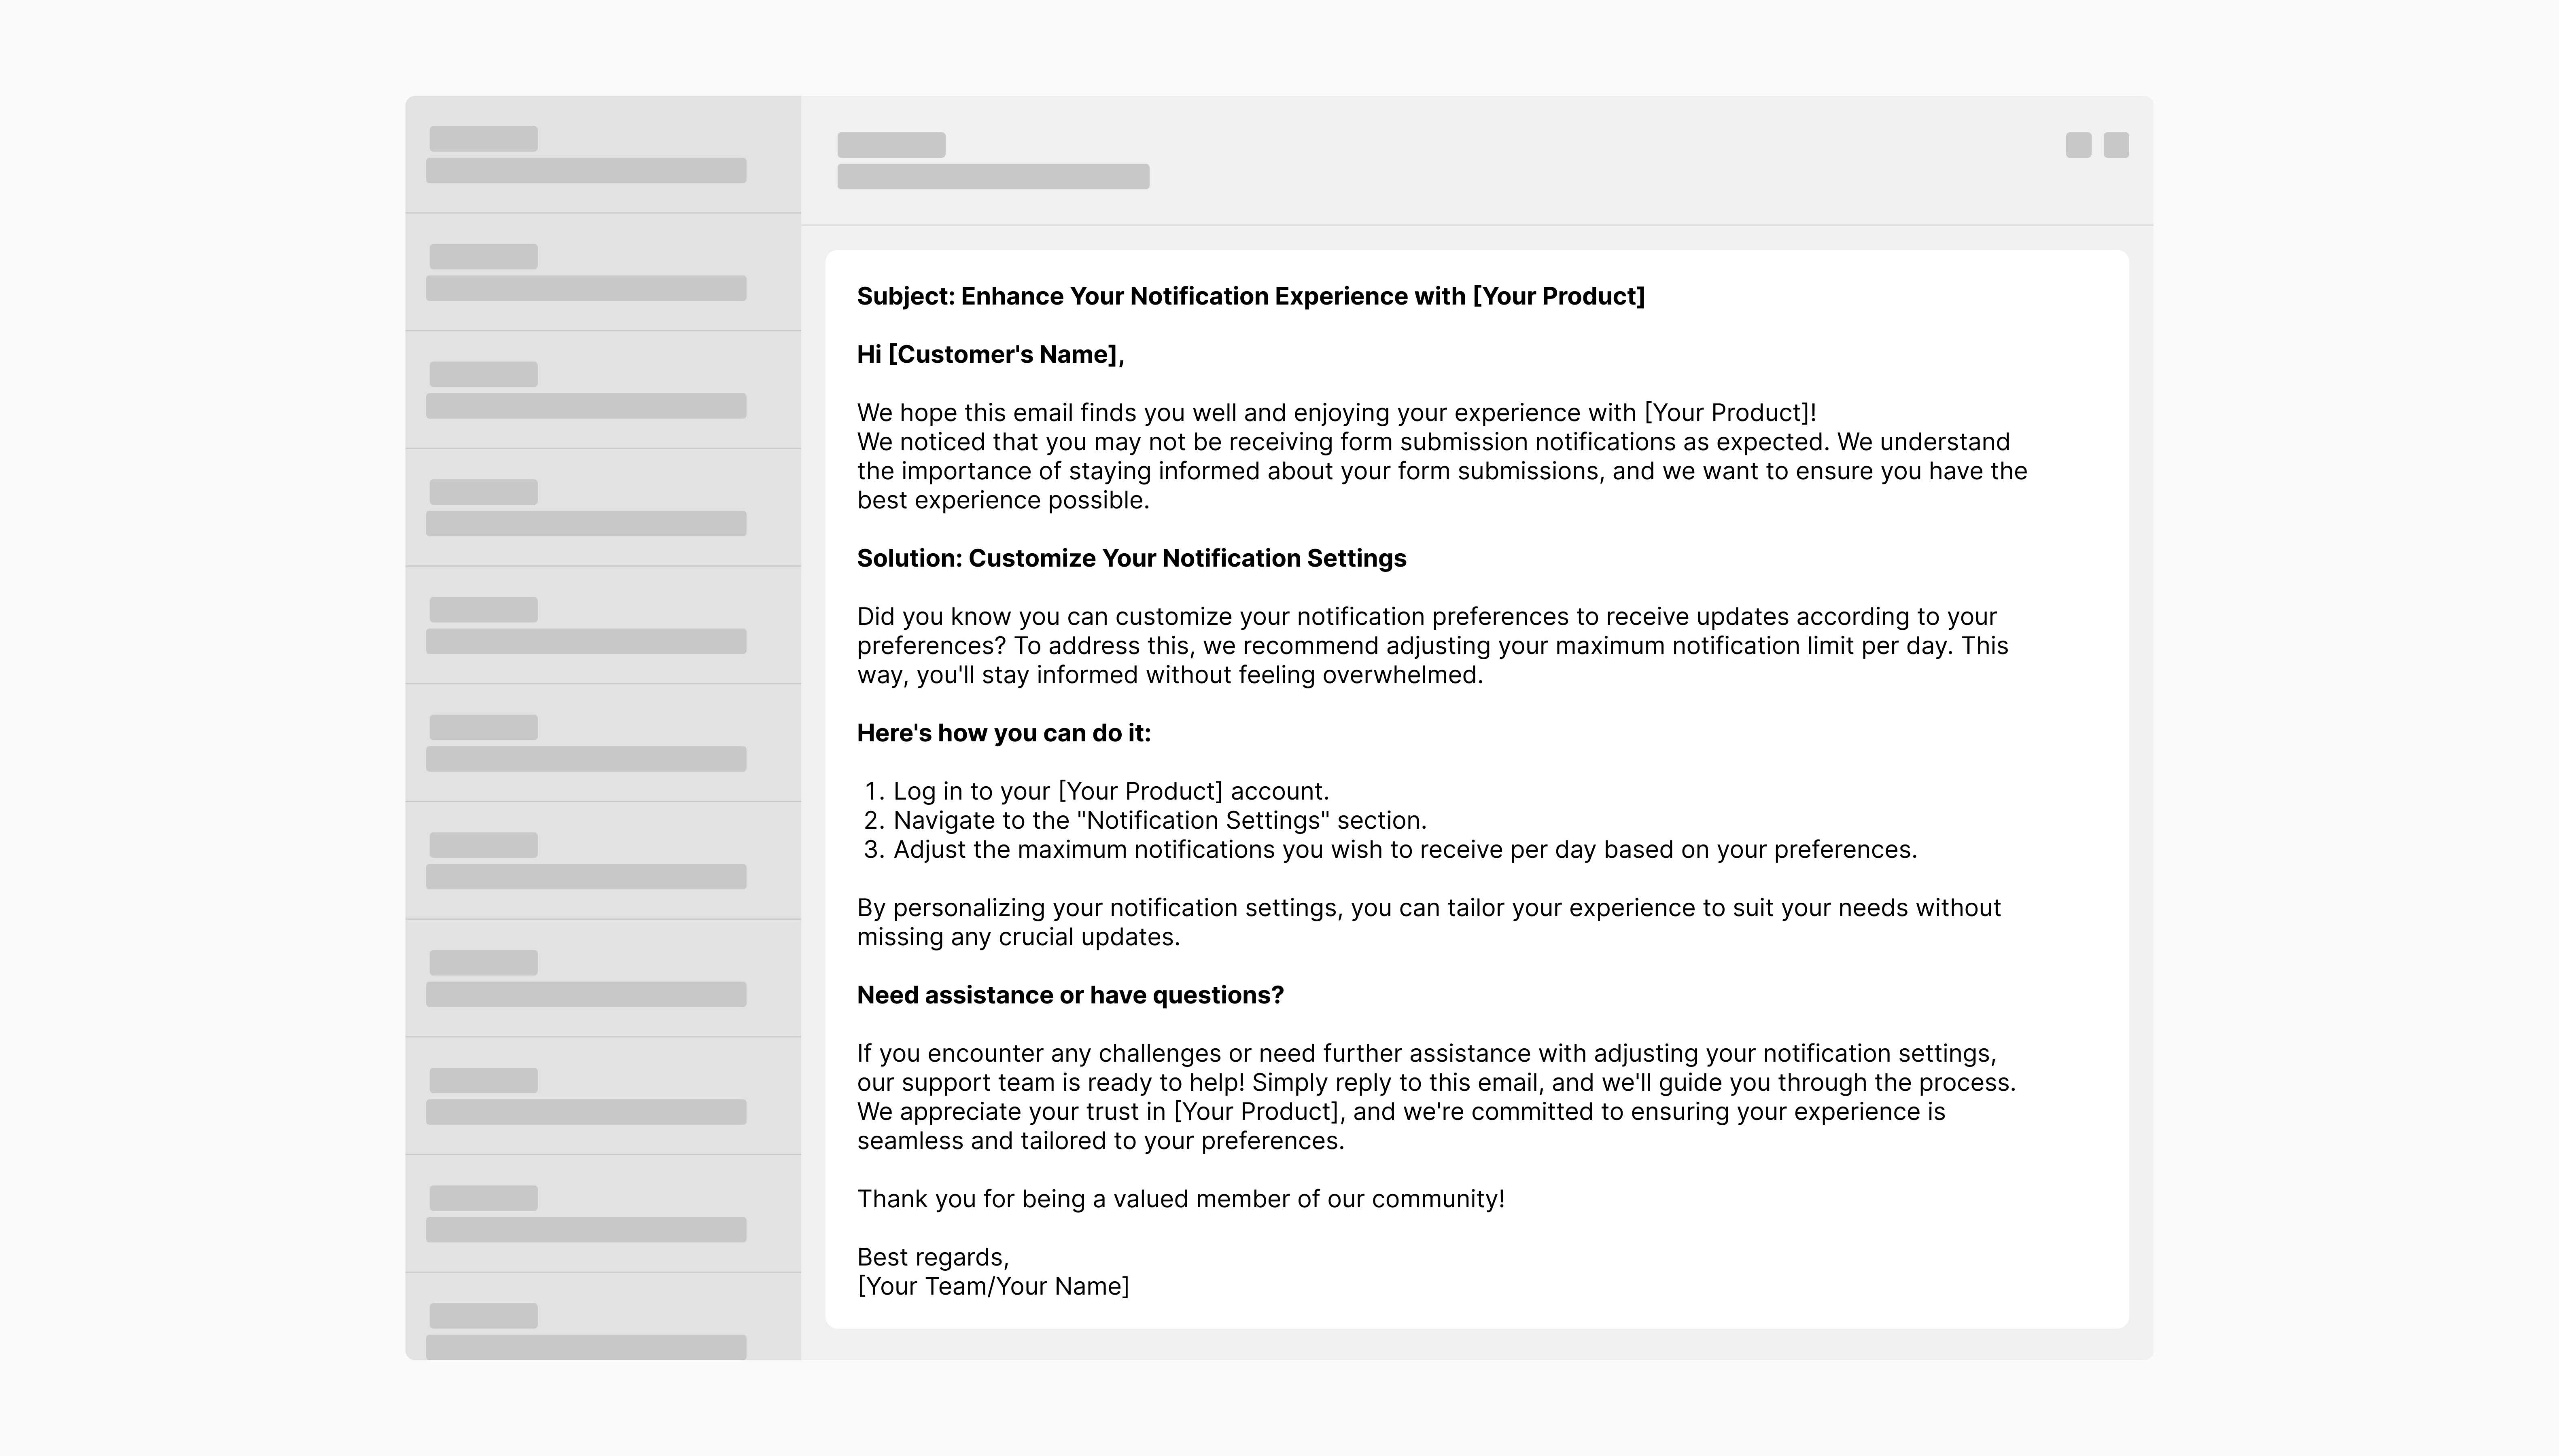This screenshot has height=1456, width=2559.
Task: Open the first email in the sidebar list
Action: (602, 155)
